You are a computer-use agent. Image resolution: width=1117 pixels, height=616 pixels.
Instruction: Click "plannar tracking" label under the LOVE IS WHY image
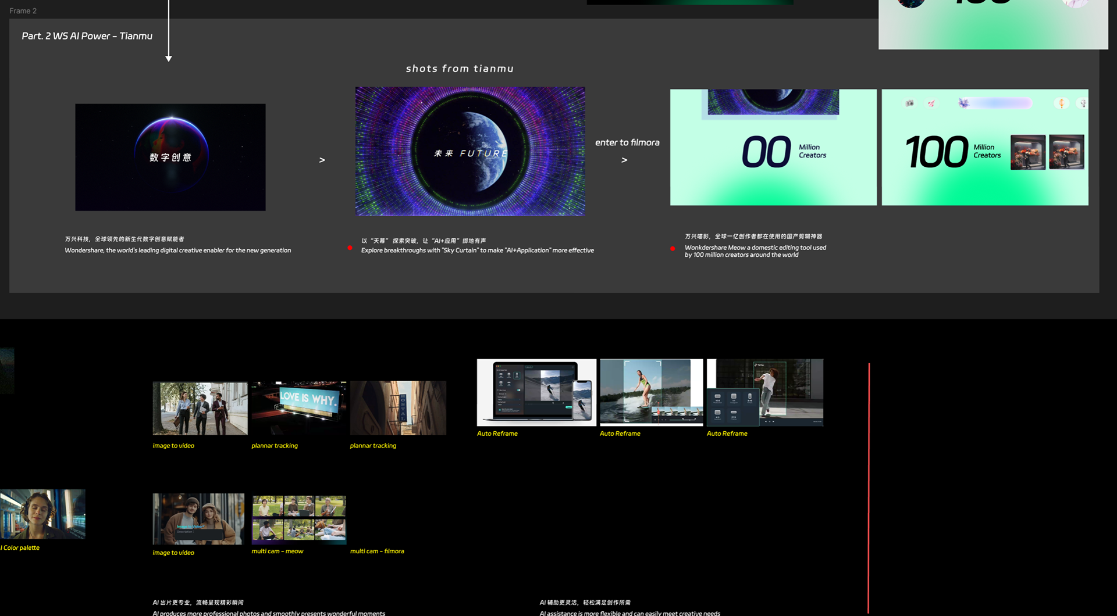(x=275, y=446)
